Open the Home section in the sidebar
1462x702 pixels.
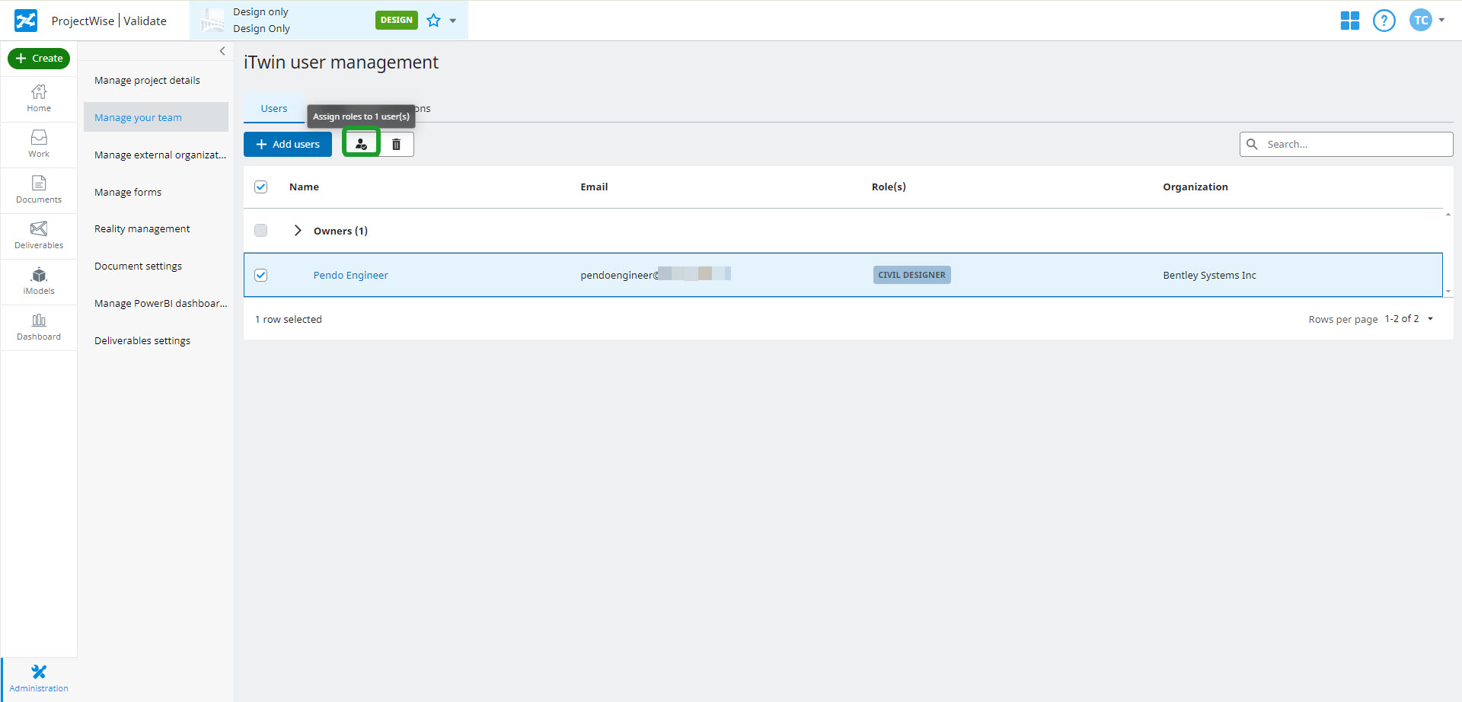[39, 98]
